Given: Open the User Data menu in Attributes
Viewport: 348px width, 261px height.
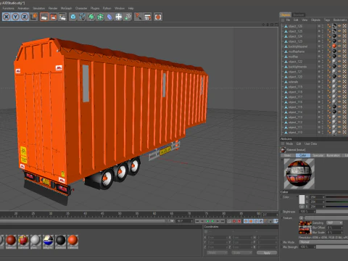Looking at the screenshot, I should click(x=310, y=144).
